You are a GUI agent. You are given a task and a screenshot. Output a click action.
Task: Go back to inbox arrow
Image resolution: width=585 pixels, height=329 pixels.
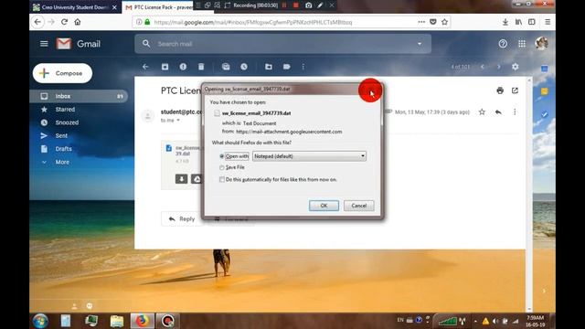(x=145, y=67)
